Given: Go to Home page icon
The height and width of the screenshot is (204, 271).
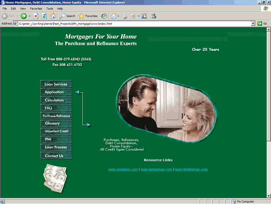Looking at the screenshot, I should tap(53, 16).
